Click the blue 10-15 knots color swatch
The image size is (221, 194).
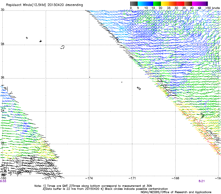pyautogui.click(x=149, y=4)
